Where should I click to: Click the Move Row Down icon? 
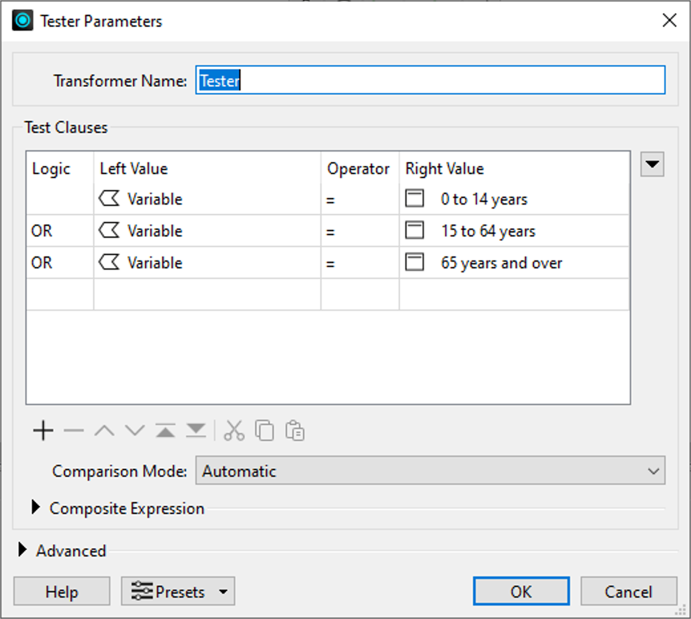click(134, 430)
